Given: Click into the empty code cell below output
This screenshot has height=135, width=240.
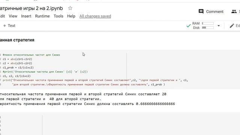Looking at the screenshot, I should point(120,124).
